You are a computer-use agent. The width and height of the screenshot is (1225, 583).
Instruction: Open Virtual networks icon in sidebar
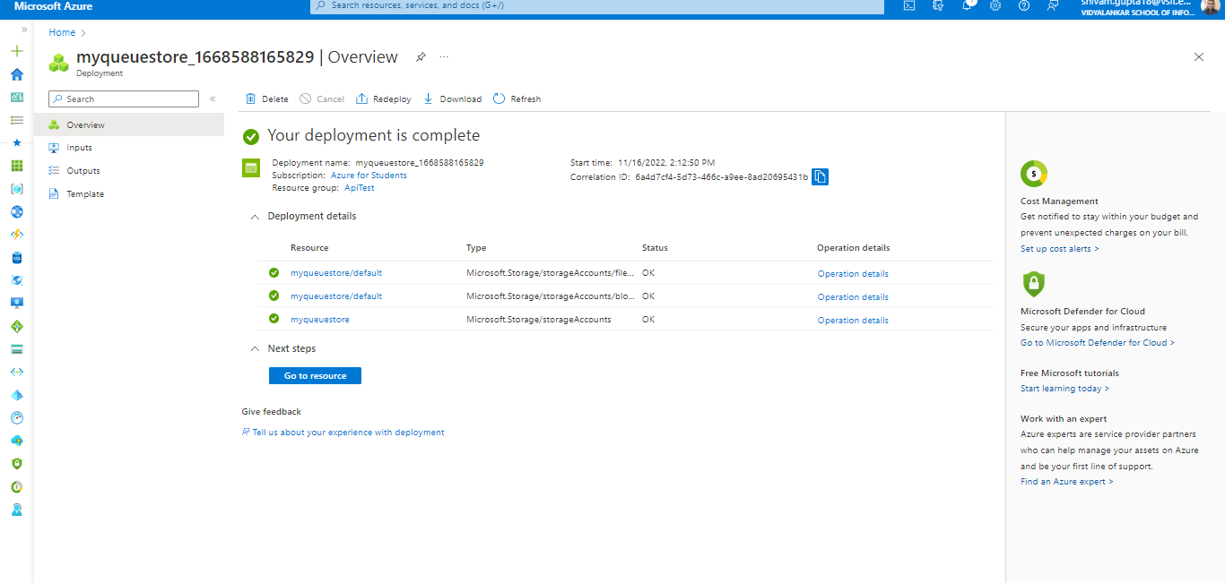16,372
